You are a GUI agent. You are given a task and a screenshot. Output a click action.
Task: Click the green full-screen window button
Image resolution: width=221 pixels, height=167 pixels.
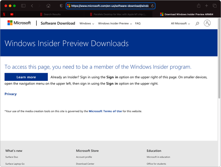click(14, 6)
